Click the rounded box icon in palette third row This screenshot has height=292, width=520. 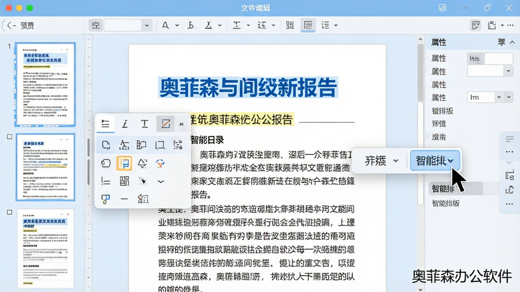tap(106, 163)
